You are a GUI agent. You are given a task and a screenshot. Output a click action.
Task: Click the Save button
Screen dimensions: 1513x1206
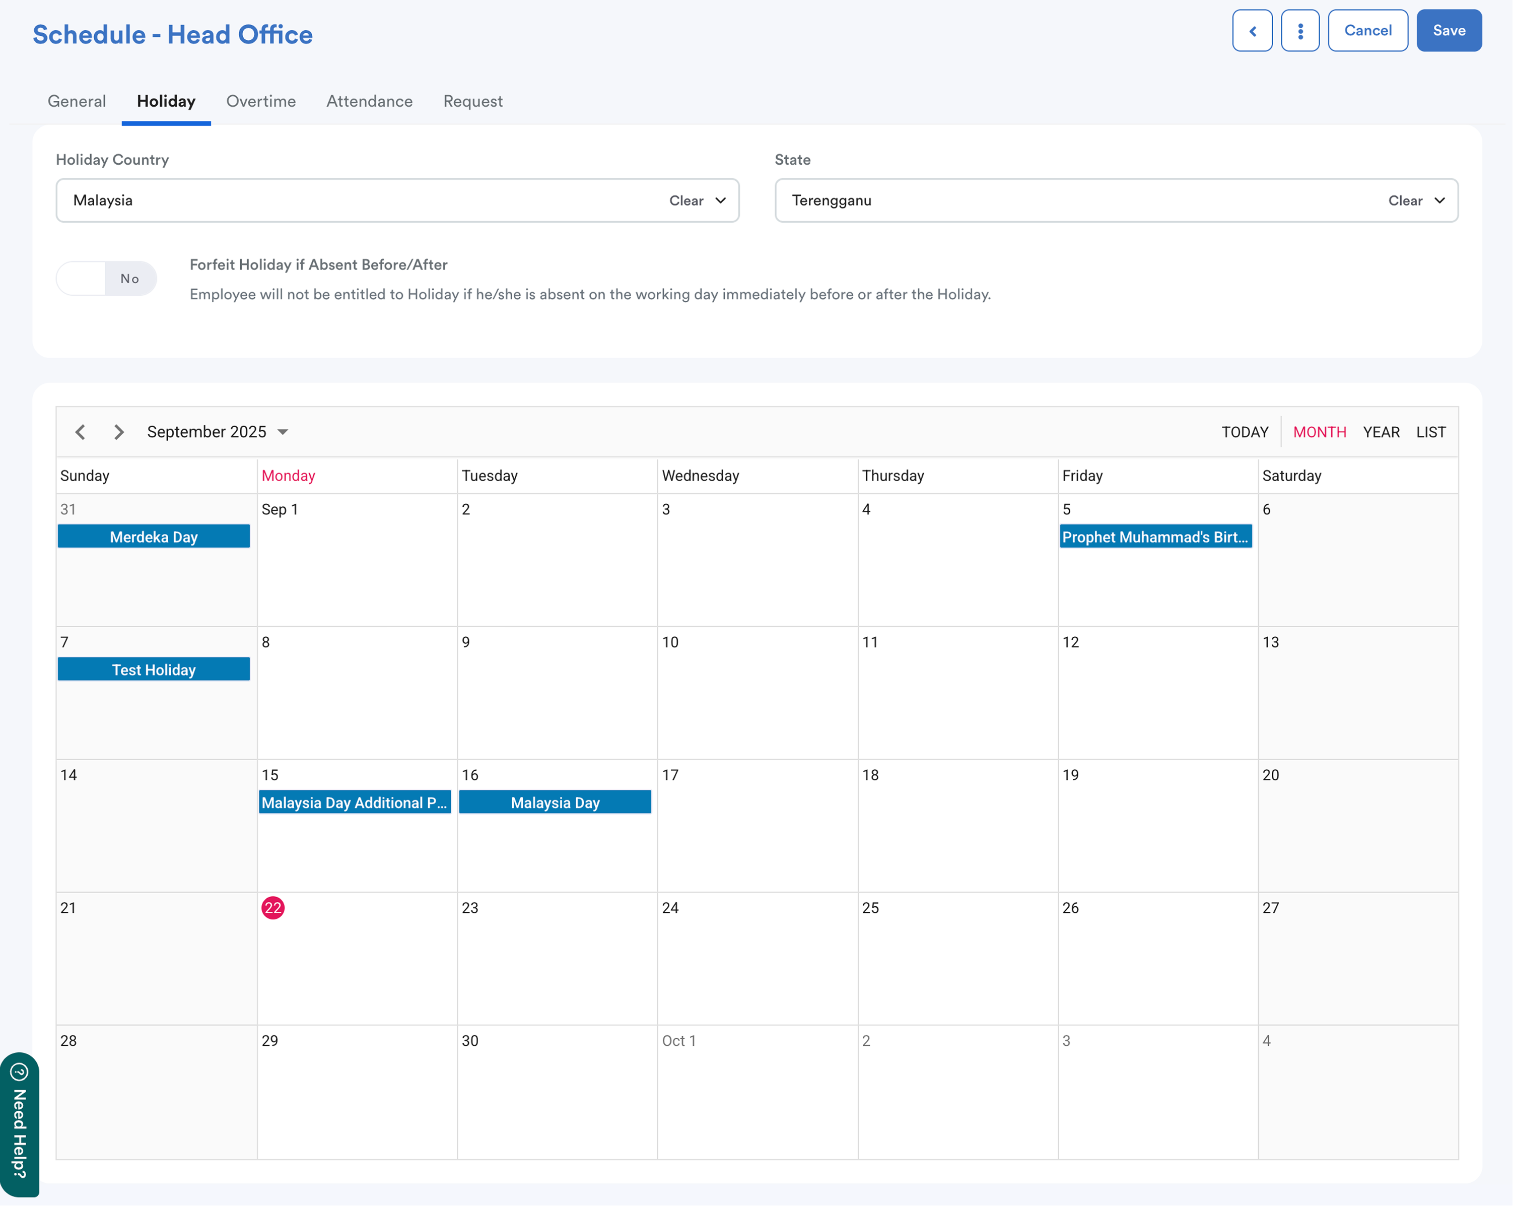click(1449, 30)
